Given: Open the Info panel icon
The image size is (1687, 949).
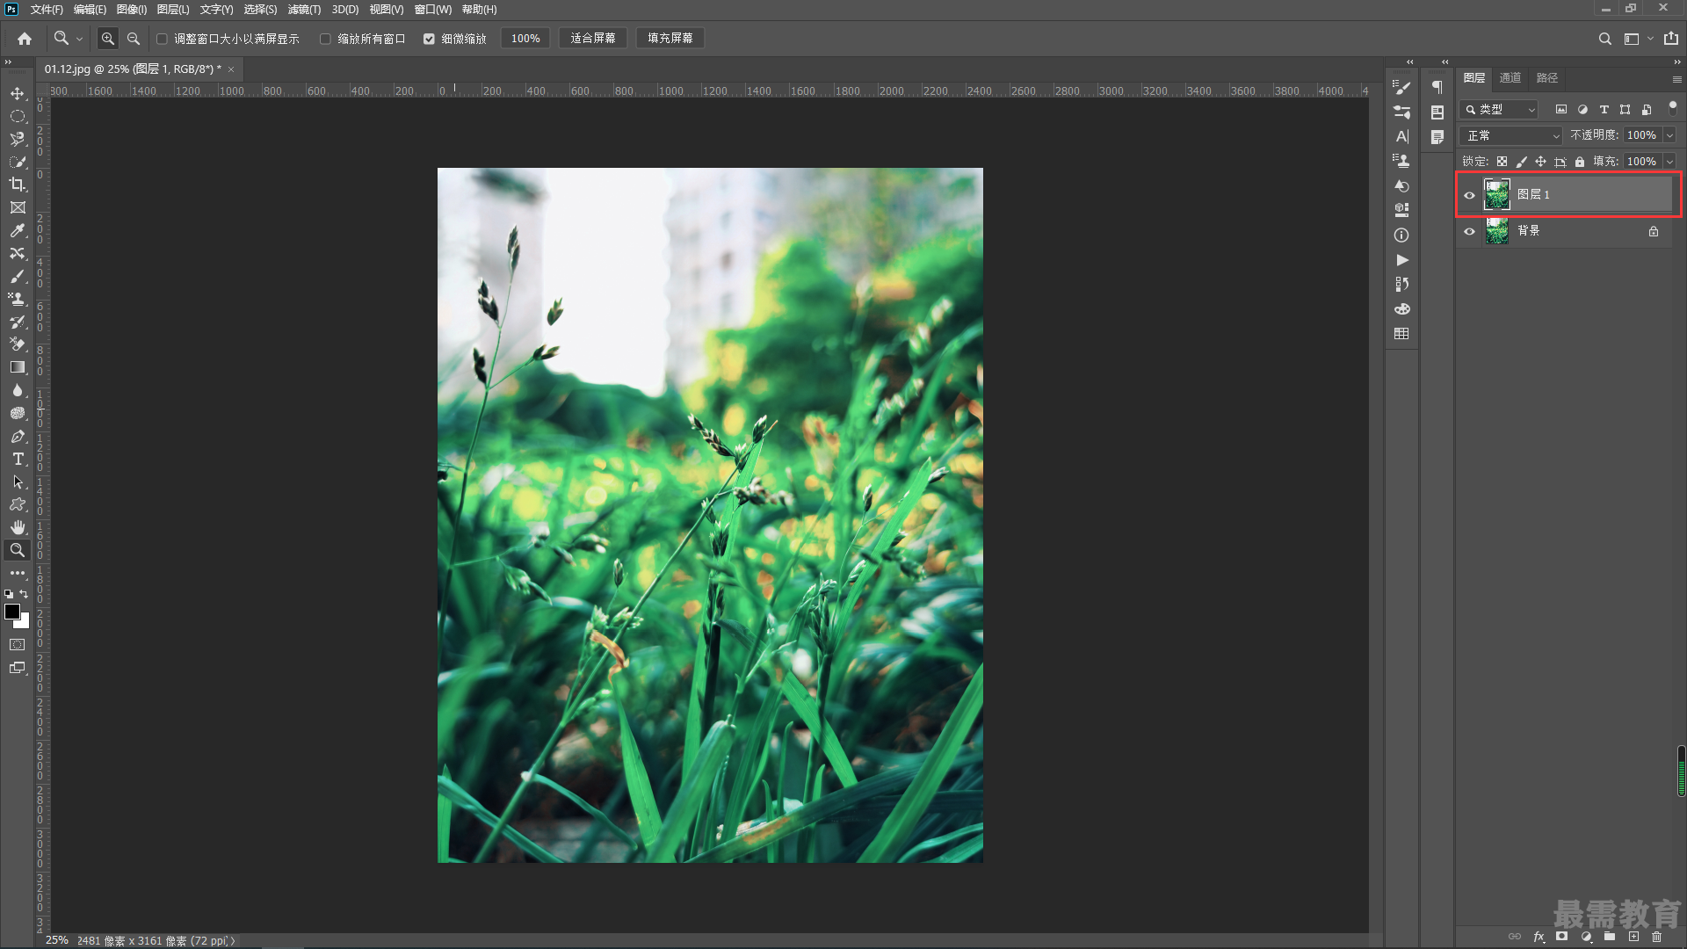Looking at the screenshot, I should pyautogui.click(x=1401, y=235).
